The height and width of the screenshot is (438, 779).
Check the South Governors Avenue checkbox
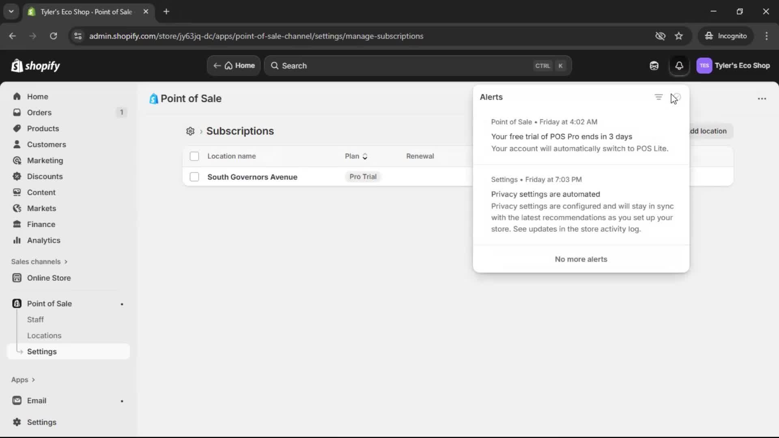click(x=194, y=177)
